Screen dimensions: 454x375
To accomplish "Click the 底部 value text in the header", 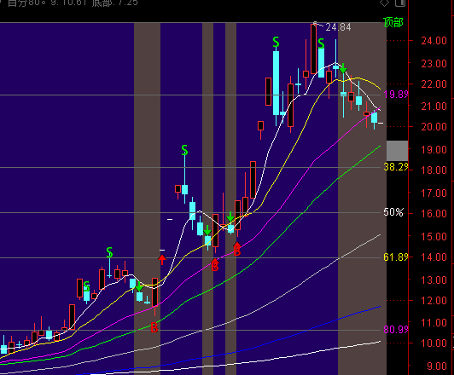I will (114, 3).
